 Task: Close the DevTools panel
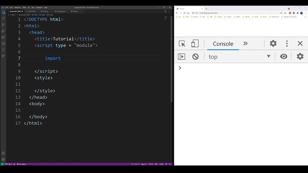pyautogui.click(x=300, y=43)
